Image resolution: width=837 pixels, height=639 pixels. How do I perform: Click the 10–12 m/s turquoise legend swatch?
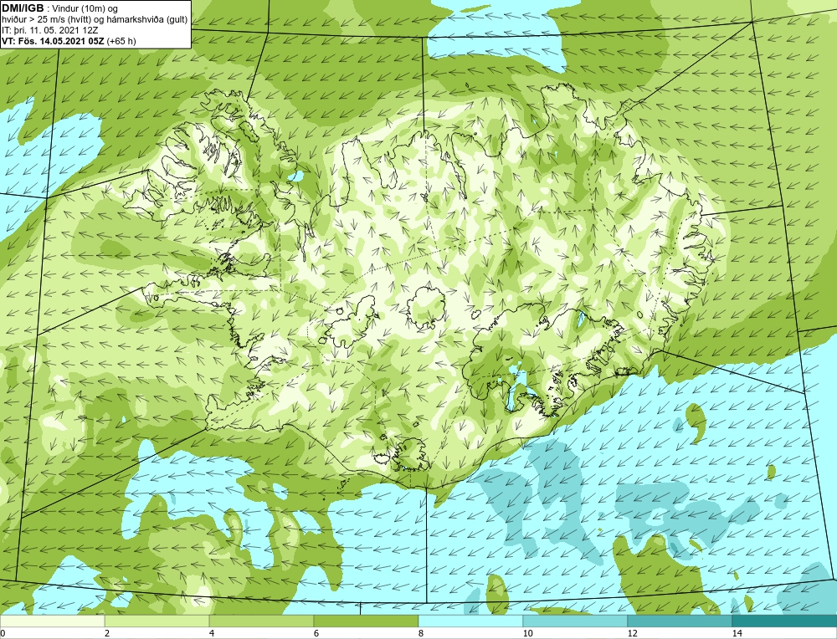pyautogui.click(x=576, y=621)
